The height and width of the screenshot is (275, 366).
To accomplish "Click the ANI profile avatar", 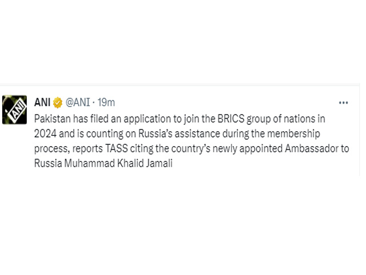I will click(x=14, y=109).
